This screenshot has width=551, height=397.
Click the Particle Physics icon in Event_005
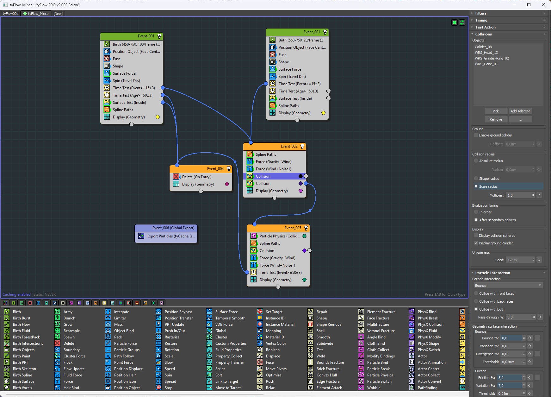253,236
